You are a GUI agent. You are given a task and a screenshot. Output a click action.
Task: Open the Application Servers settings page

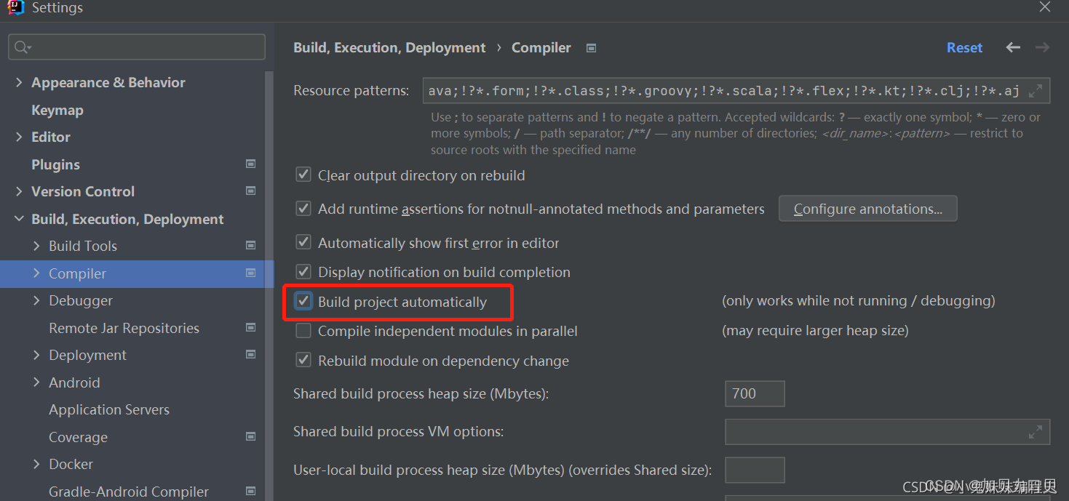(109, 409)
